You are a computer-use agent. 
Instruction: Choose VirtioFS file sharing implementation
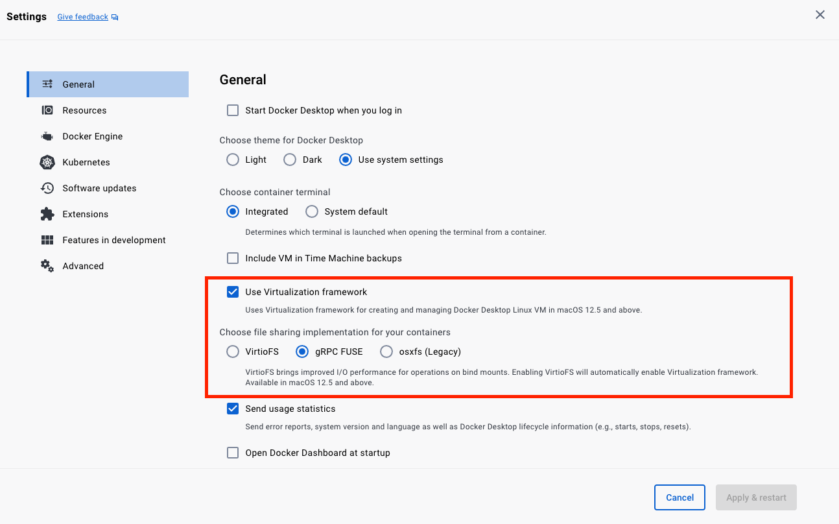[233, 351]
